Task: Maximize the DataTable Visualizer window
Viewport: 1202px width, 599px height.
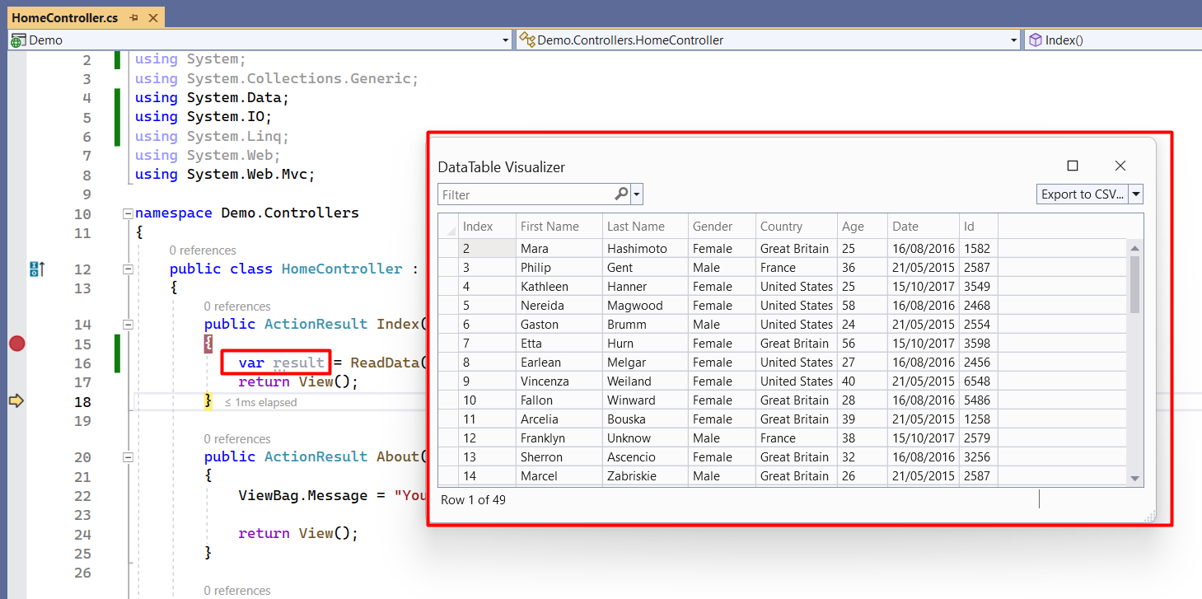Action: point(1073,166)
